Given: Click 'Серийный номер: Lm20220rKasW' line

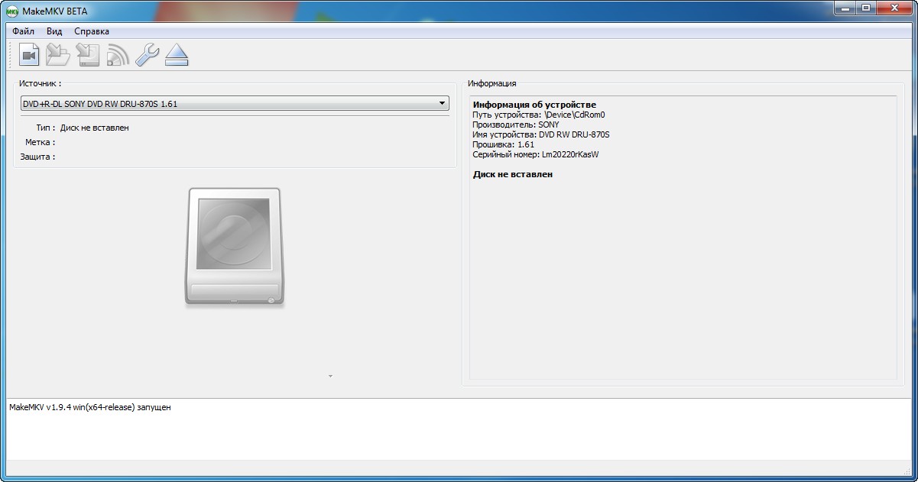Looking at the screenshot, I should 536,154.
